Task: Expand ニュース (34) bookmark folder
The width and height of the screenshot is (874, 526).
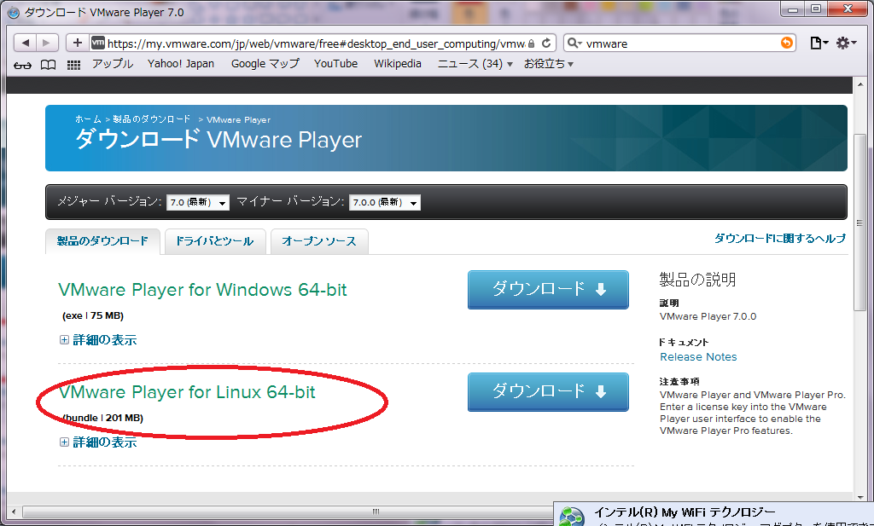Action: [x=475, y=64]
